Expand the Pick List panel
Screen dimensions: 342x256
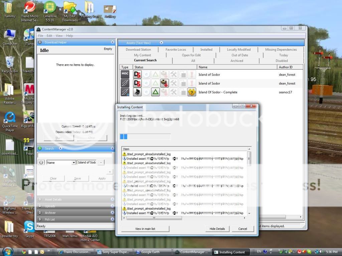coord(112,219)
